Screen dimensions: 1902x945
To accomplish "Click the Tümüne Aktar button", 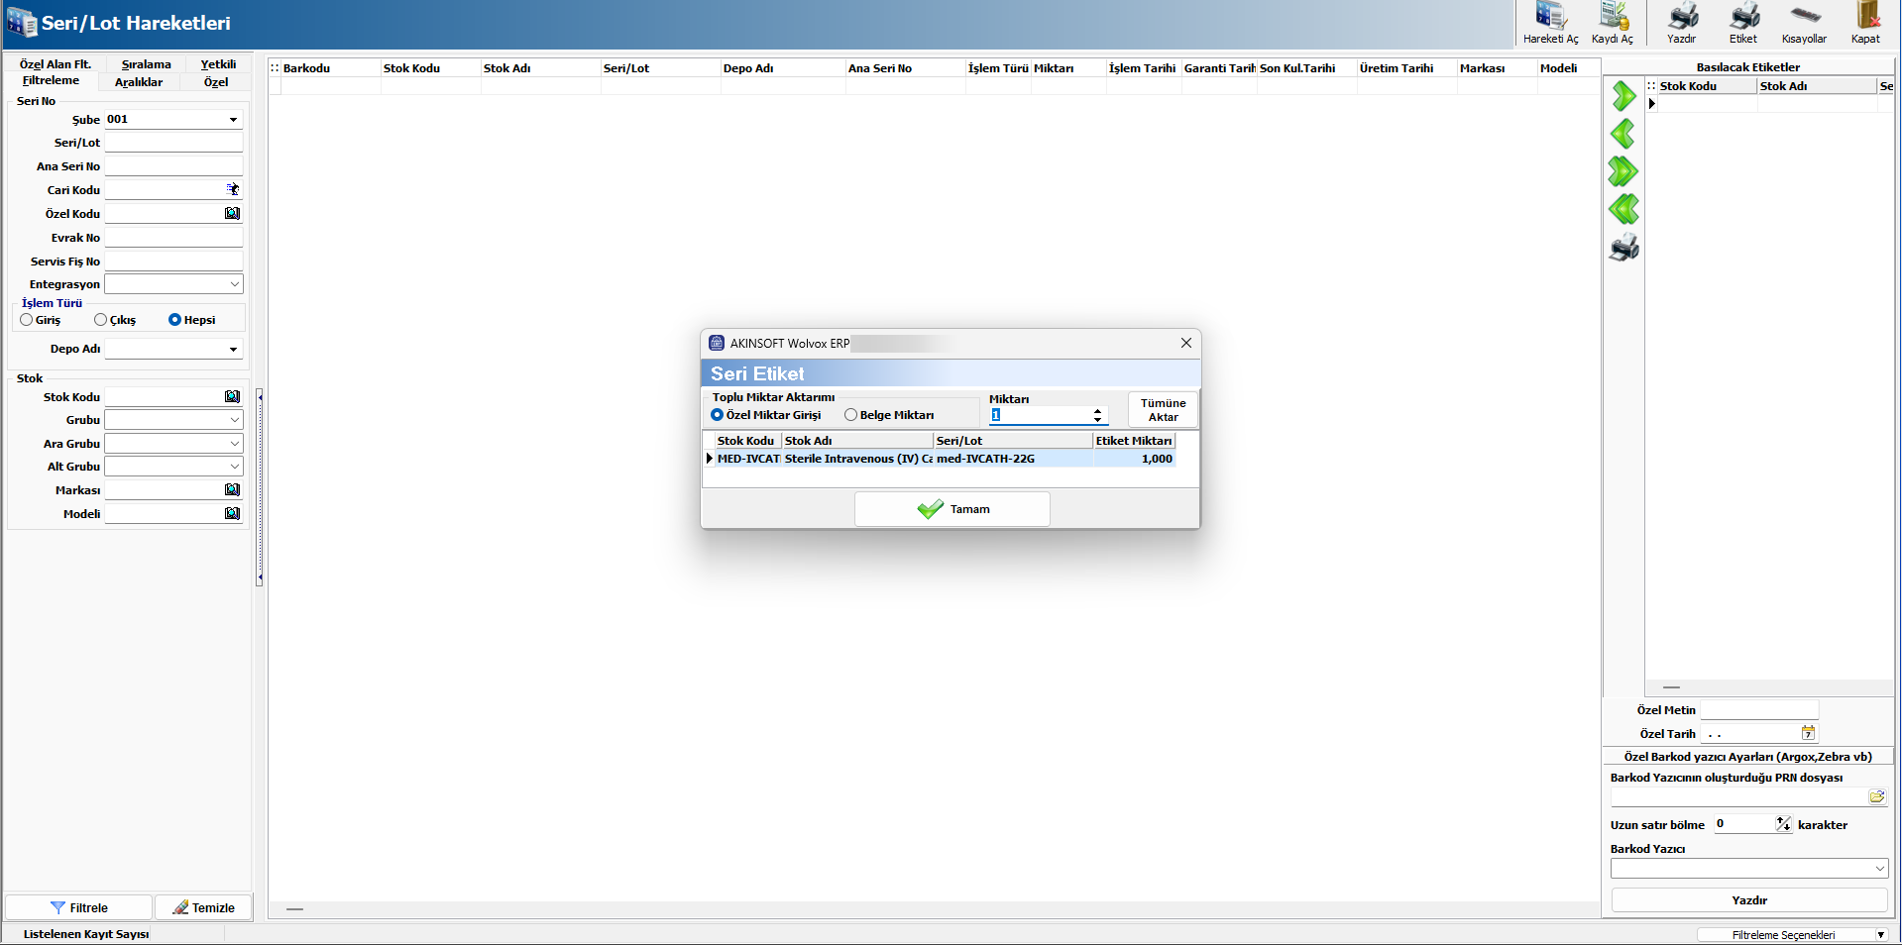I will (x=1163, y=410).
